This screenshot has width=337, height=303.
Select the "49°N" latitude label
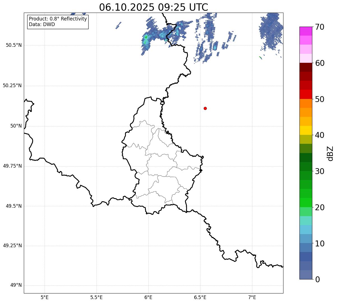pos(16,285)
